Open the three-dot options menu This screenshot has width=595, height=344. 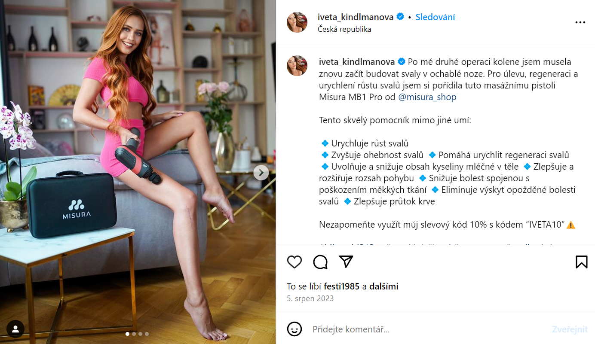pos(581,22)
